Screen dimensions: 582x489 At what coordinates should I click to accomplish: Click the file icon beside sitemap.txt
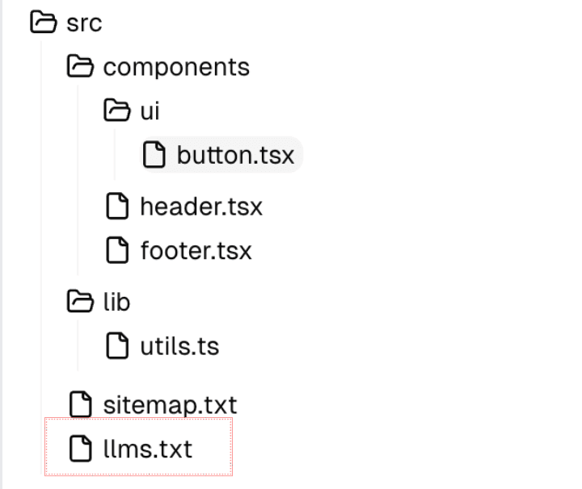[x=80, y=403]
